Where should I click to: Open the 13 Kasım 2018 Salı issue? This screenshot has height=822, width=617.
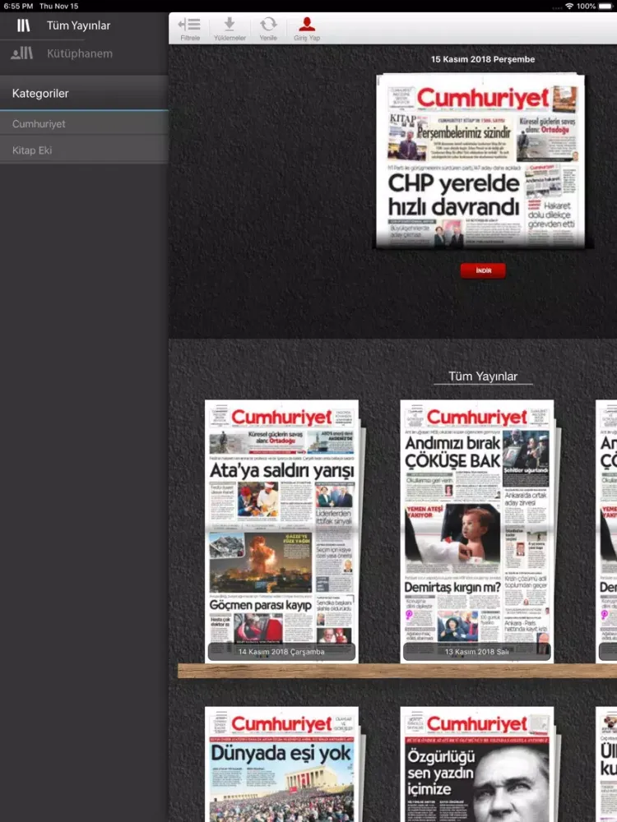coord(477,531)
